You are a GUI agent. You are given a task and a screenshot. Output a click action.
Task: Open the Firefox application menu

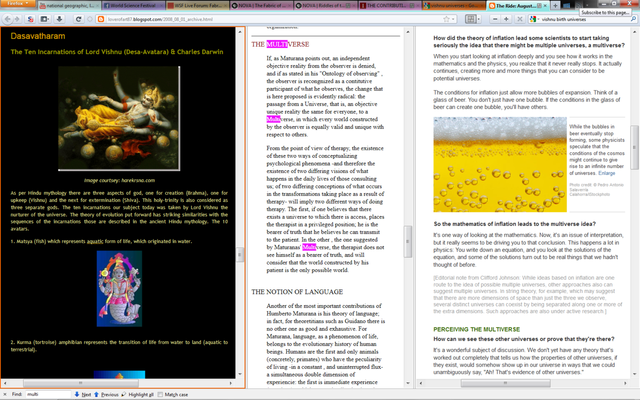click(x=18, y=3)
